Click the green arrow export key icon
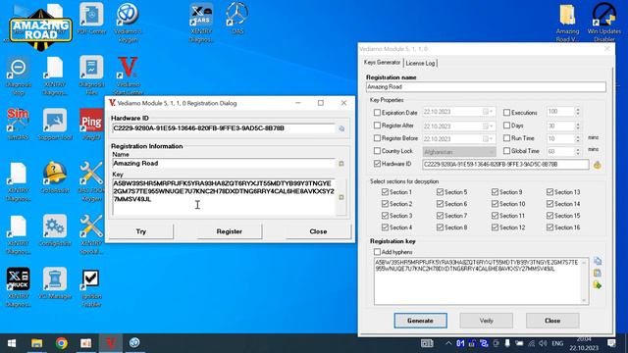The width and height of the screenshot is (628, 353). point(598,285)
